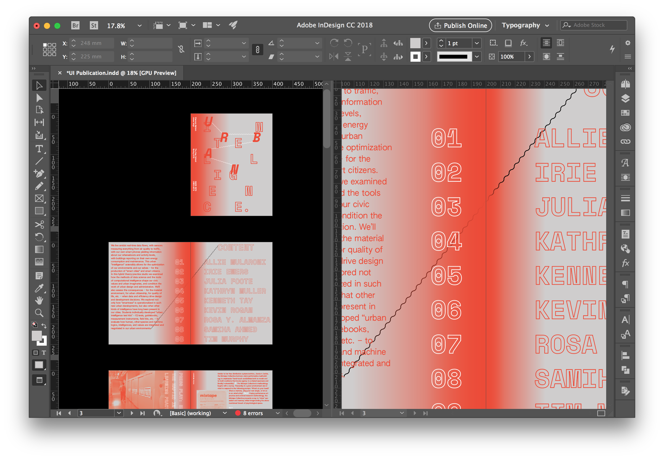Toggle split layout view button
Screen dimensions: 664x459
point(601,413)
